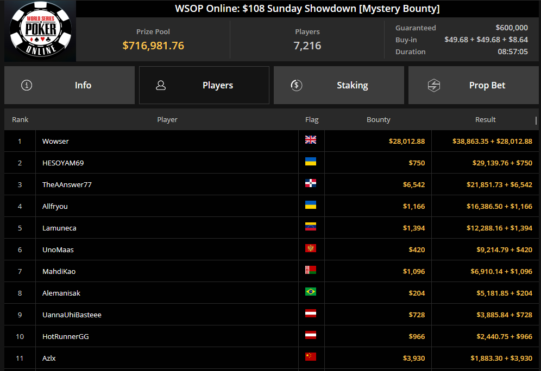The height and width of the screenshot is (371, 541).
Task: Select player name Allfryou
Action: tap(55, 206)
